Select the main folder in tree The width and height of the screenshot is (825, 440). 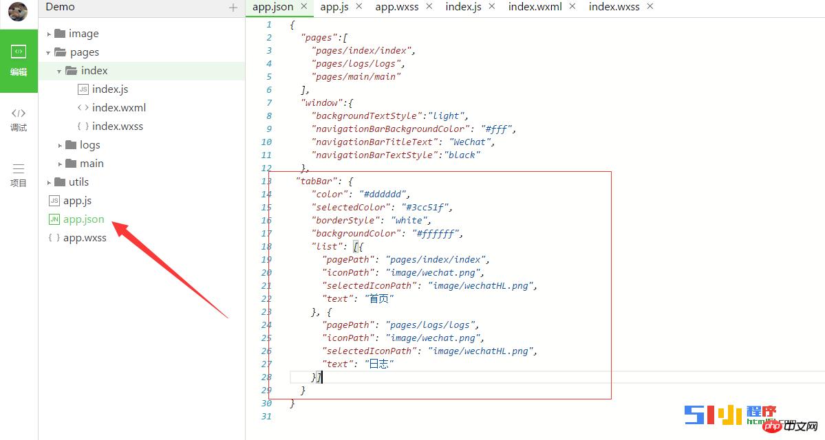click(91, 164)
